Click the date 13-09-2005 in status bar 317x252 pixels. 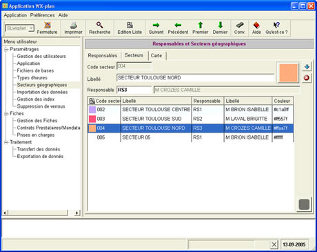pyautogui.click(x=294, y=244)
